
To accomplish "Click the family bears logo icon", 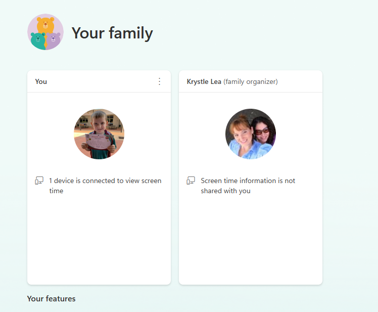I will [45, 32].
